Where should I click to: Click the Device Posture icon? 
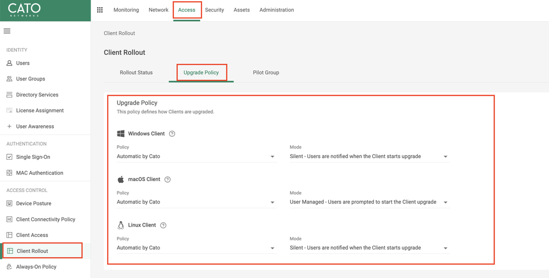[9, 204]
